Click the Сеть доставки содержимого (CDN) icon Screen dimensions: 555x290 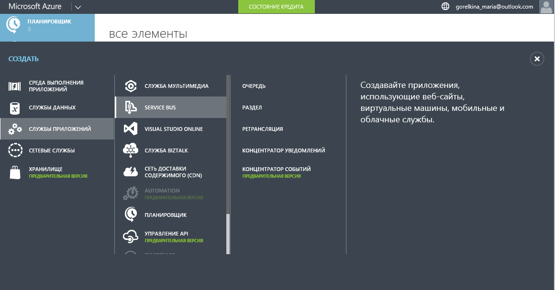[x=130, y=172]
